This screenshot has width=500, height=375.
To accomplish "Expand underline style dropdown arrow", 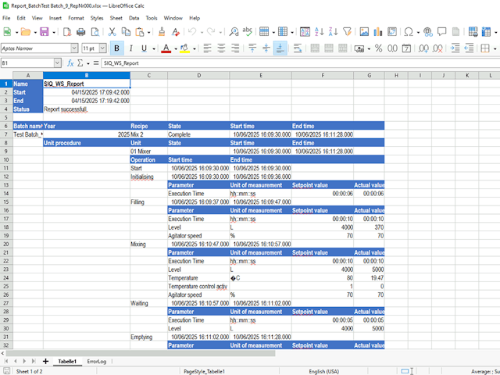I will pyautogui.click(x=154, y=48).
